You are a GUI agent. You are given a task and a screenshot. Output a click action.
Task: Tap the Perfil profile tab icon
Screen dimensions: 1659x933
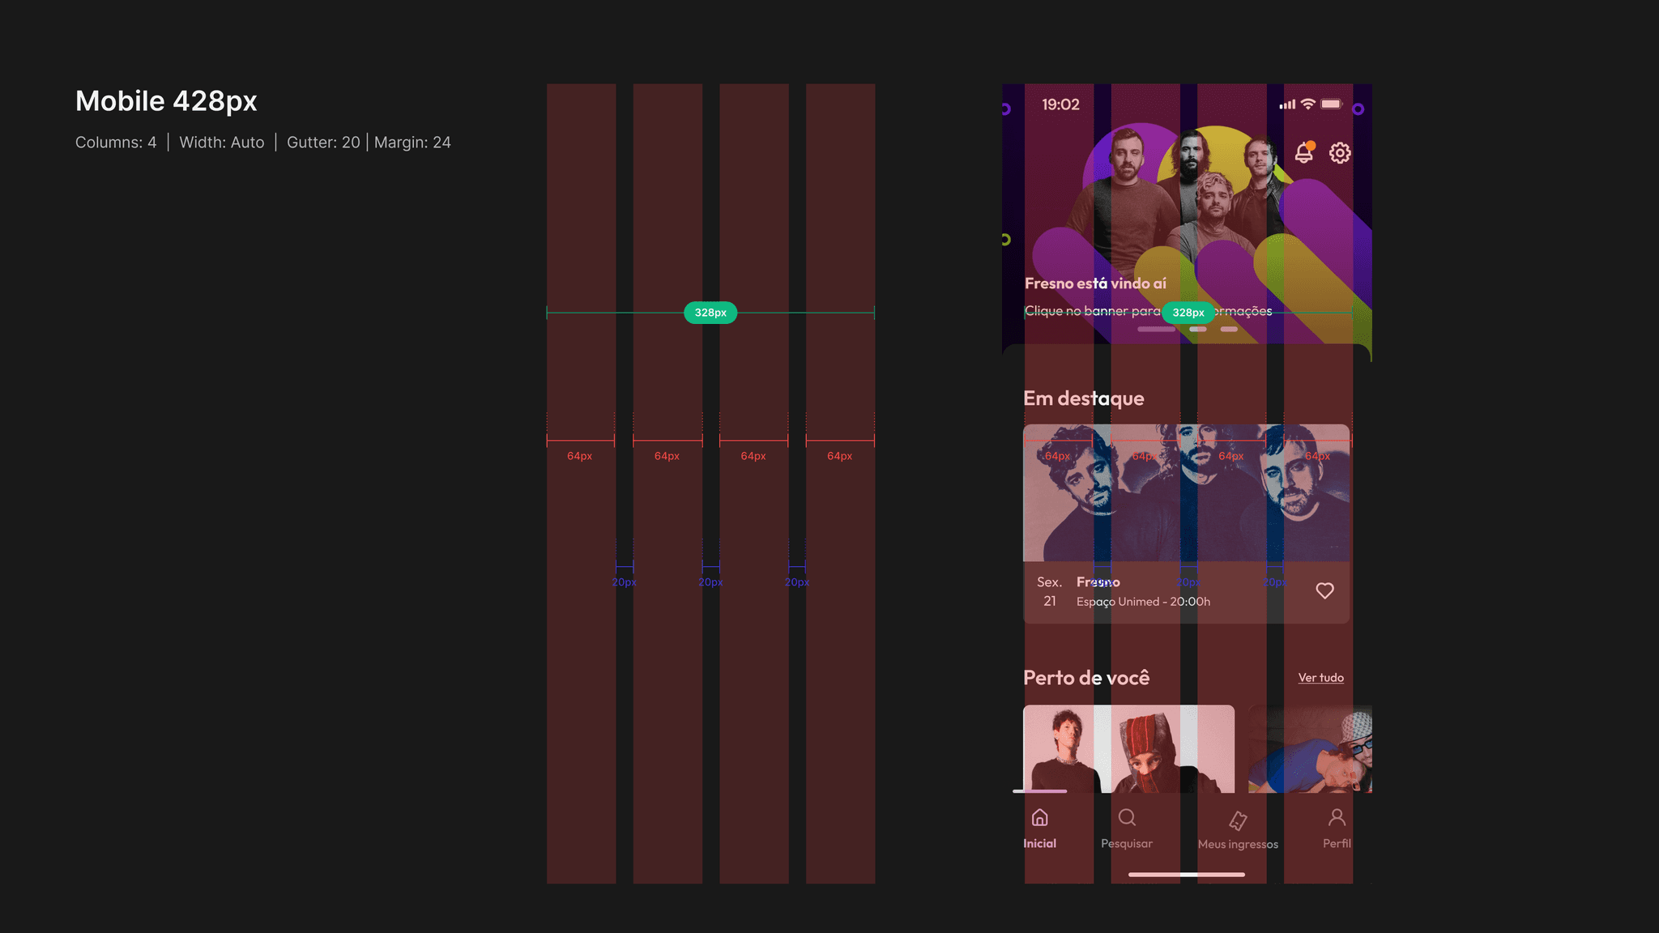coord(1337,818)
